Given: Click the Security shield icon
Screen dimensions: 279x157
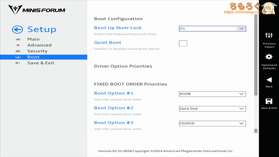Looking at the screenshot, I should (x=18, y=51).
